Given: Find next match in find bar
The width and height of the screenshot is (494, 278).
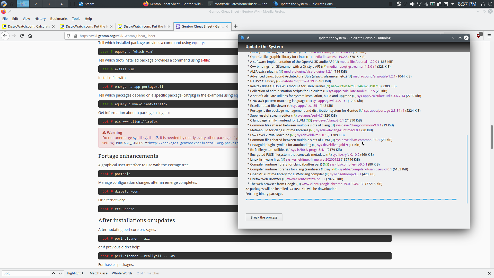Looking at the screenshot, I should [60, 273].
